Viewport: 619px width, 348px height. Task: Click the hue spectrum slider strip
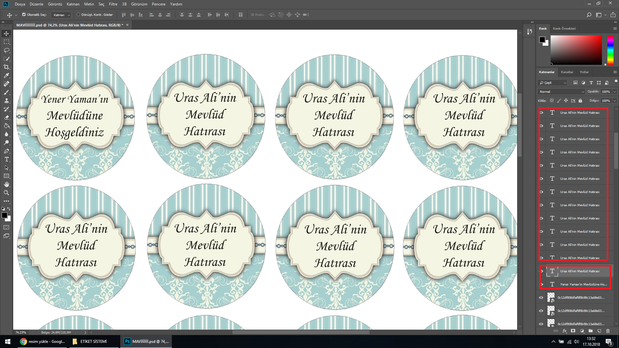pyautogui.click(x=610, y=50)
